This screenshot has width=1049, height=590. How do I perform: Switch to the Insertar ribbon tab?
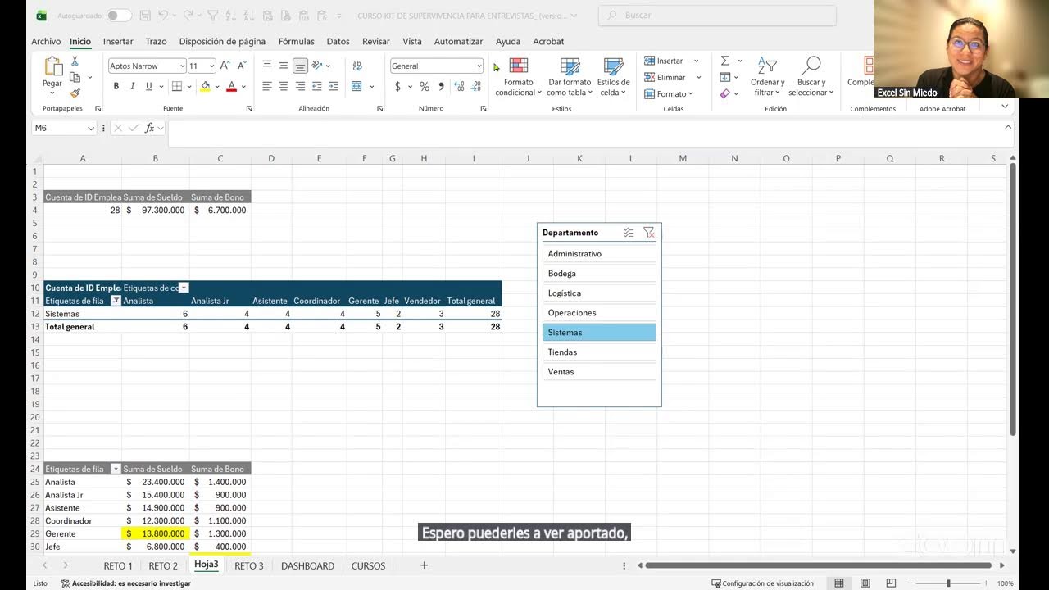tap(118, 41)
